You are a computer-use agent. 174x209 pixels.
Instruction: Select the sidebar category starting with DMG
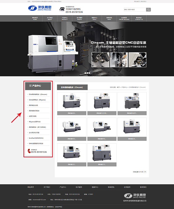click(36, 144)
